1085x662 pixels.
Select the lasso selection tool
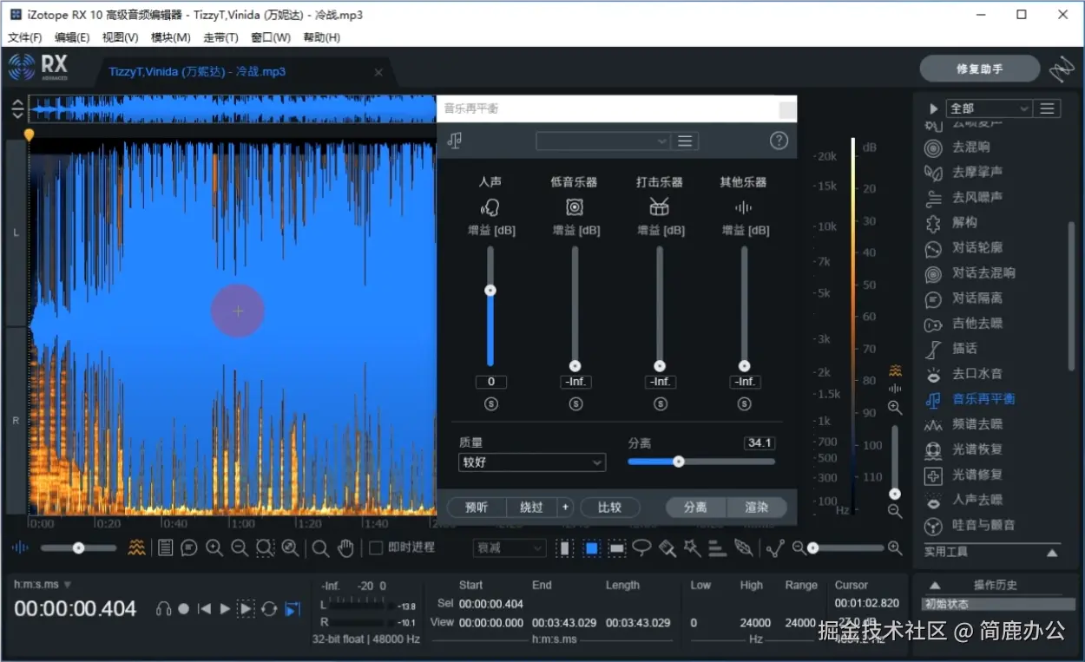[x=641, y=547]
